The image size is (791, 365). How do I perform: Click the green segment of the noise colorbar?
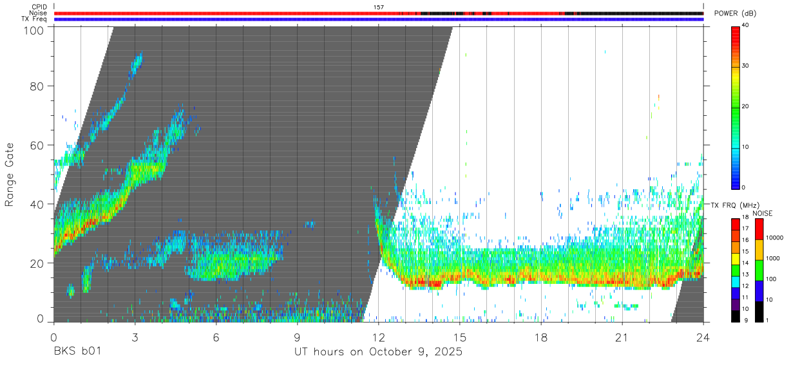point(759,270)
